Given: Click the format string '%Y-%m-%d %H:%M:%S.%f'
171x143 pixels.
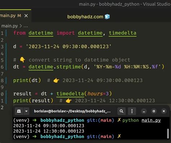Looking at the screenshot, I should click(127, 67).
